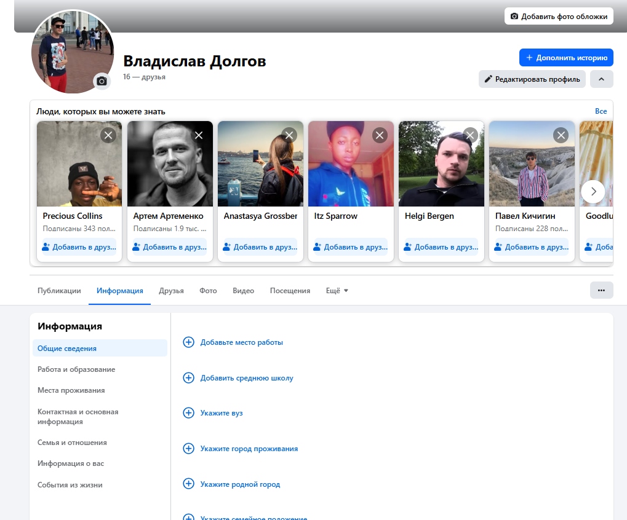Viewport: 627px width, 520px height.
Task: Click the Добавить среднюю школу link
Action: [x=247, y=378]
